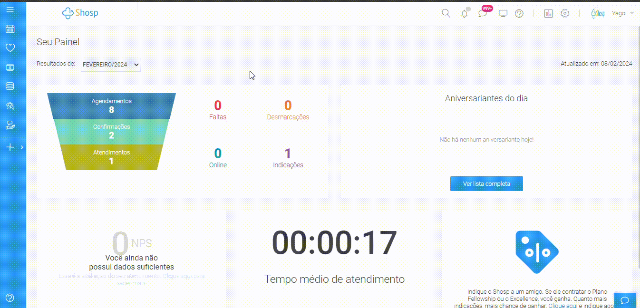The height and width of the screenshot is (308, 640).
Task: Open the FEVEREIRO/2024 results dropdown
Action: pyautogui.click(x=110, y=65)
